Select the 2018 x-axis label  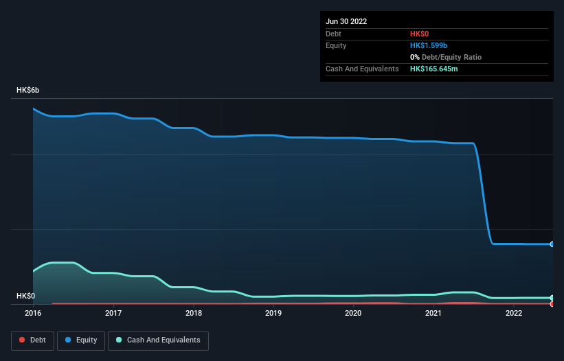click(x=194, y=313)
